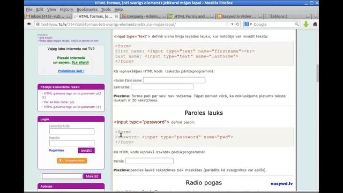This screenshot has width=343, height=193.
Task: Click the orange button below Ienākt
Action: coord(72,161)
